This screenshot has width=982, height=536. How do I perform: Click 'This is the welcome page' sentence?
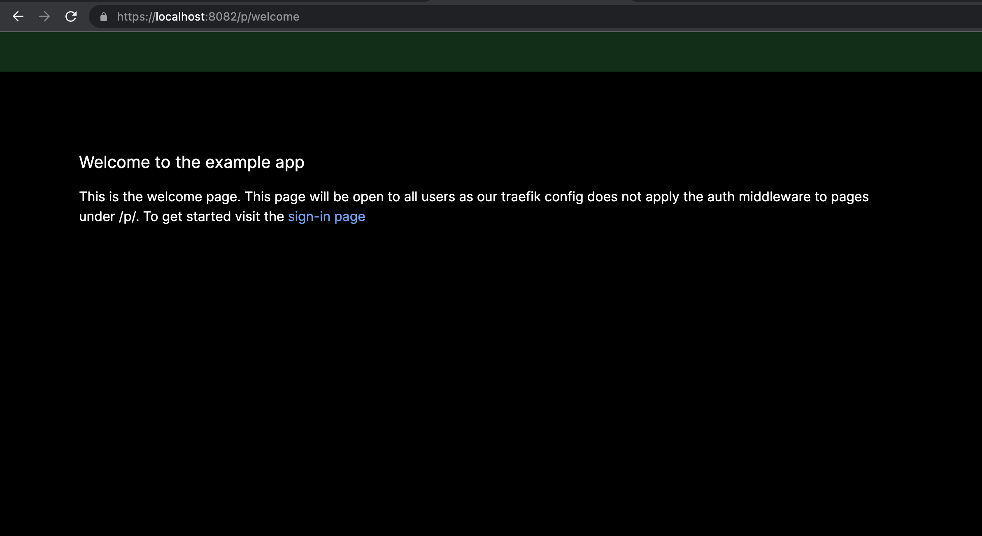pyautogui.click(x=160, y=197)
